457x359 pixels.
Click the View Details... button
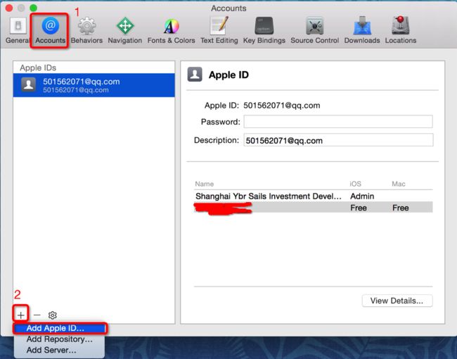(397, 301)
